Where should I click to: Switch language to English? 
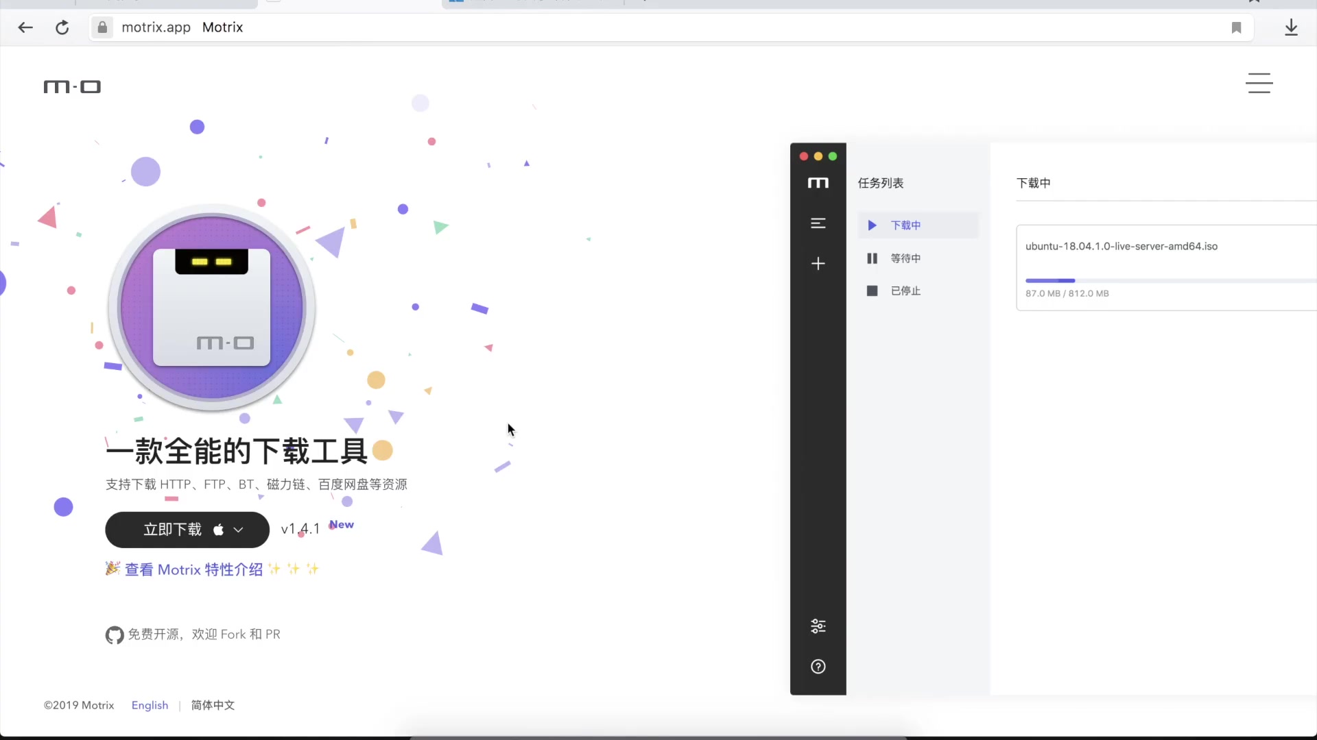click(150, 705)
